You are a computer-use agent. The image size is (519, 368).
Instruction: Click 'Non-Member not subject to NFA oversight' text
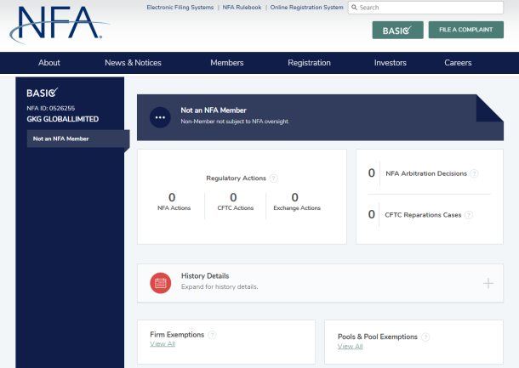[235, 122]
